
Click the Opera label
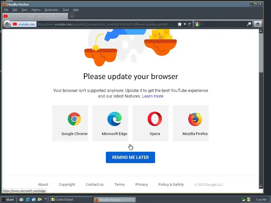tap(155, 134)
